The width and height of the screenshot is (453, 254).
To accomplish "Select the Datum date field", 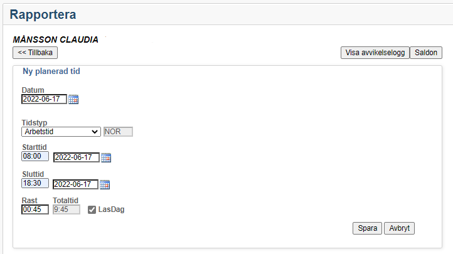I will (44, 99).
